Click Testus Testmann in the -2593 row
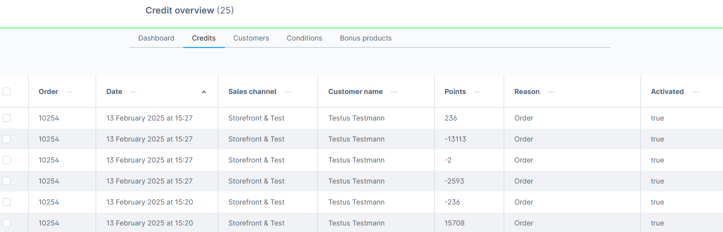723x232 pixels. pyautogui.click(x=356, y=181)
